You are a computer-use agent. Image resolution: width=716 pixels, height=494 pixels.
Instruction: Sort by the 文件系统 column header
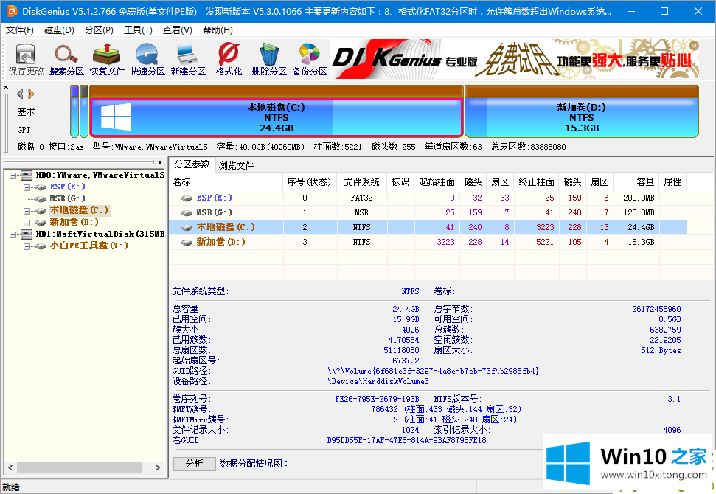(x=361, y=181)
